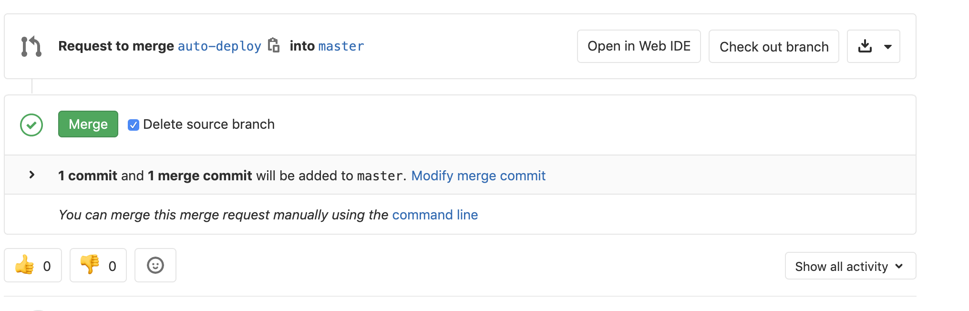The image size is (969, 311).
Task: Click the merge request icon
Action: click(x=31, y=46)
